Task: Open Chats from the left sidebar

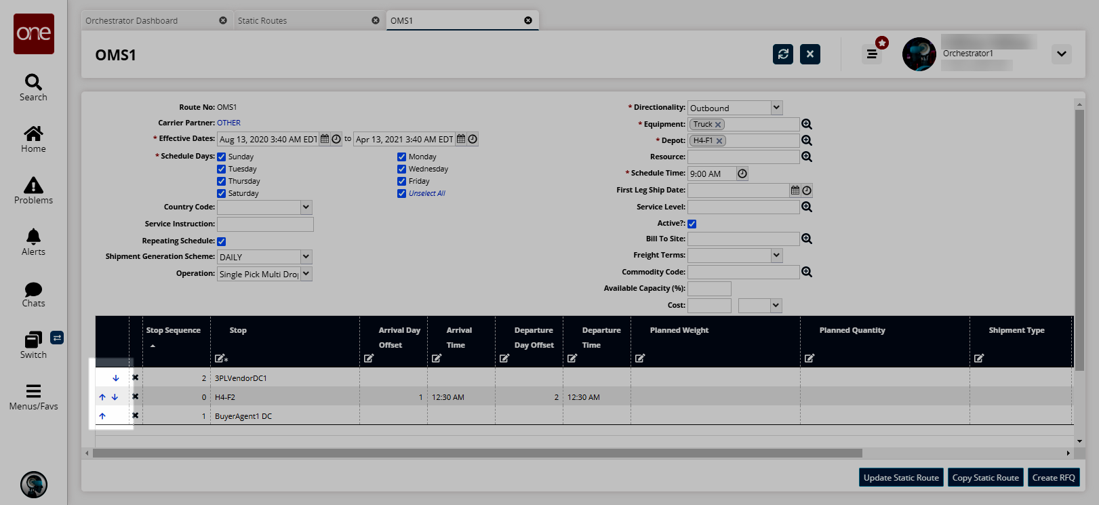Action: pyautogui.click(x=33, y=294)
